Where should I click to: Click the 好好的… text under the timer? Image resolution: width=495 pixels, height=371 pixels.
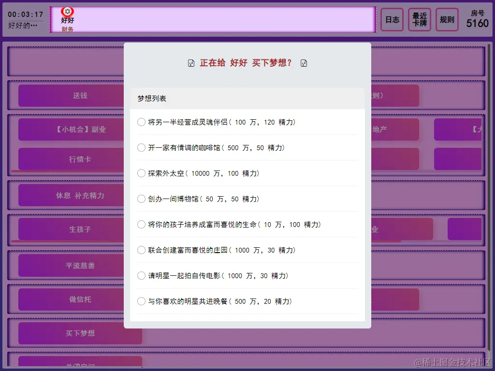tap(22, 26)
